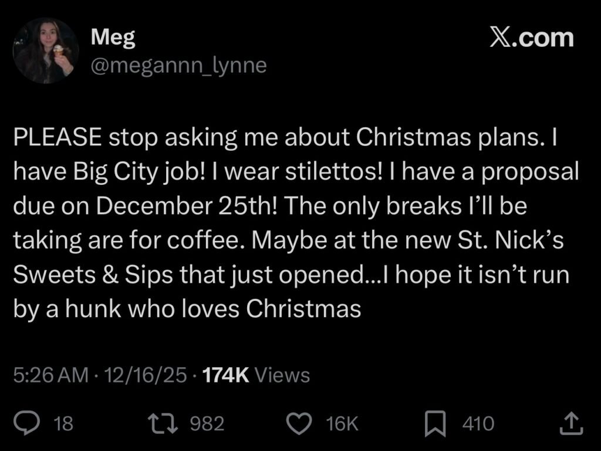Open the @megannn_lynne handle link
Image resolution: width=601 pixels, height=451 pixels.
pyautogui.click(x=178, y=66)
